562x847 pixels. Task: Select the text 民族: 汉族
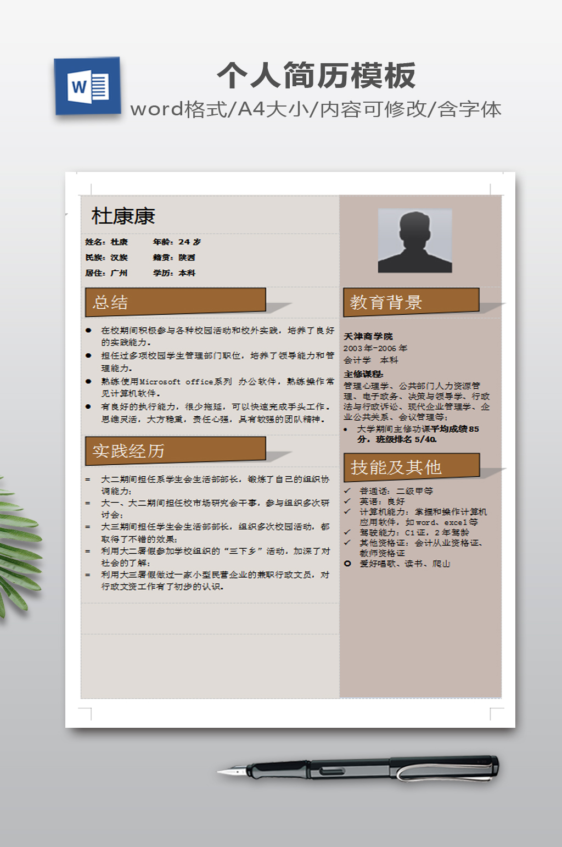click(106, 257)
